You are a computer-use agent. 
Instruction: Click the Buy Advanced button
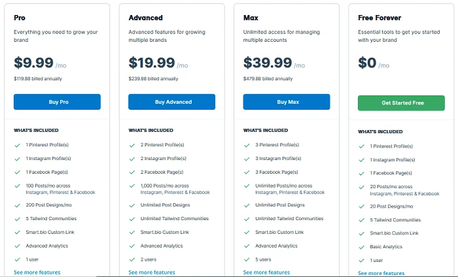(171, 102)
